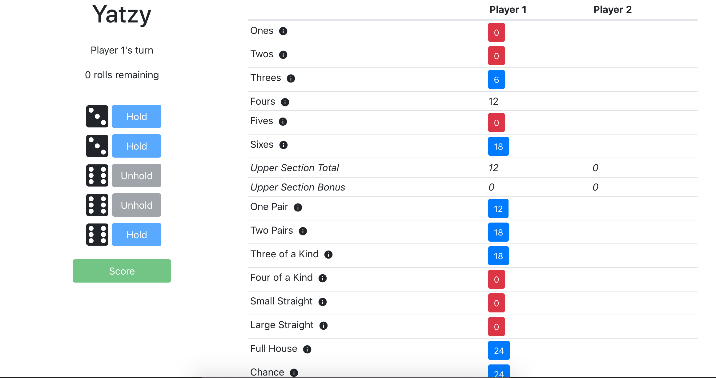Screen dimensions: 716x378
Task: Select the red Ones score 0
Action: 497,32
